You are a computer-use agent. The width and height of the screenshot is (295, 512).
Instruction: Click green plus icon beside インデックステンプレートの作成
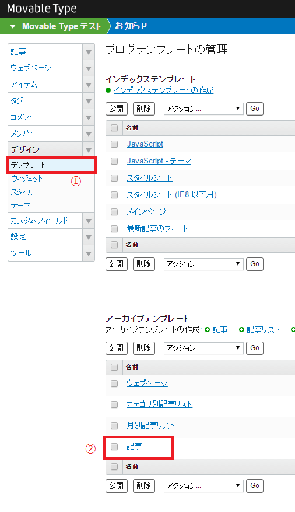click(108, 90)
